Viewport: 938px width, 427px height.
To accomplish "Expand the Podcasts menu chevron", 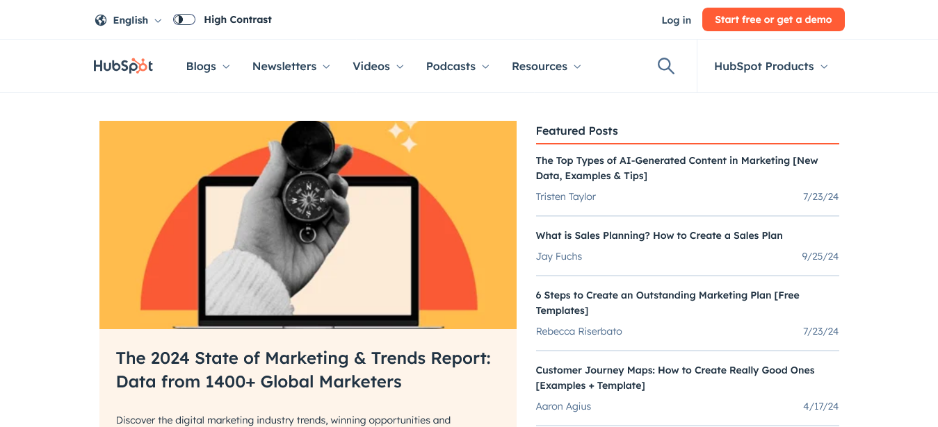I will coord(485,67).
